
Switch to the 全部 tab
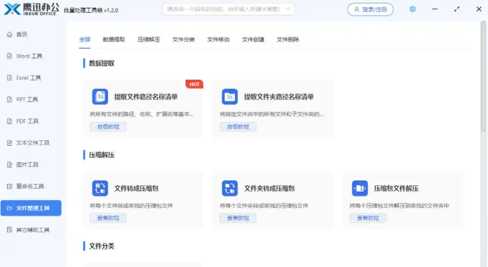pyautogui.click(x=85, y=39)
